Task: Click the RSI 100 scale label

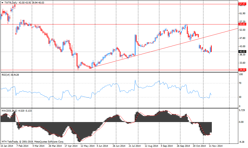Action: click(x=241, y=74)
